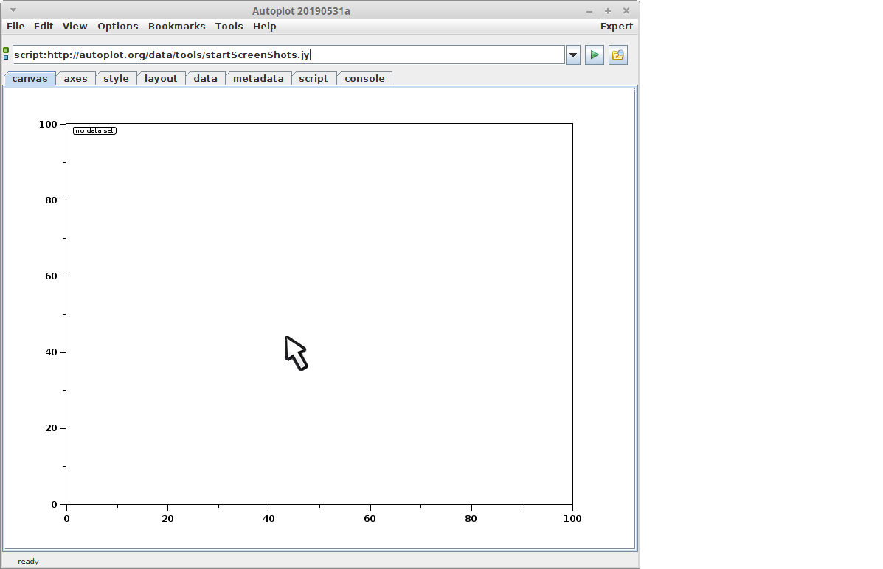Open the Tools menu
The width and height of the screenshot is (883, 569).
pyautogui.click(x=229, y=27)
